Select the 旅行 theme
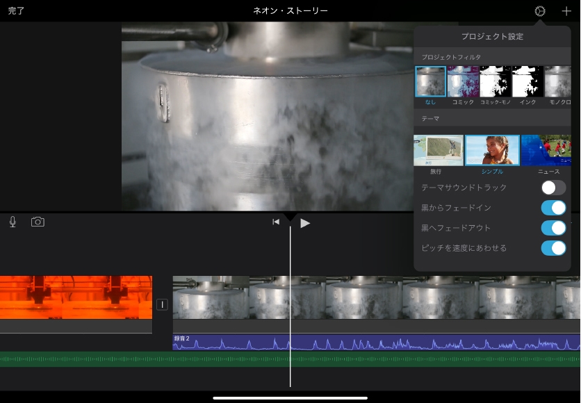This screenshot has height=403, width=581. point(439,150)
